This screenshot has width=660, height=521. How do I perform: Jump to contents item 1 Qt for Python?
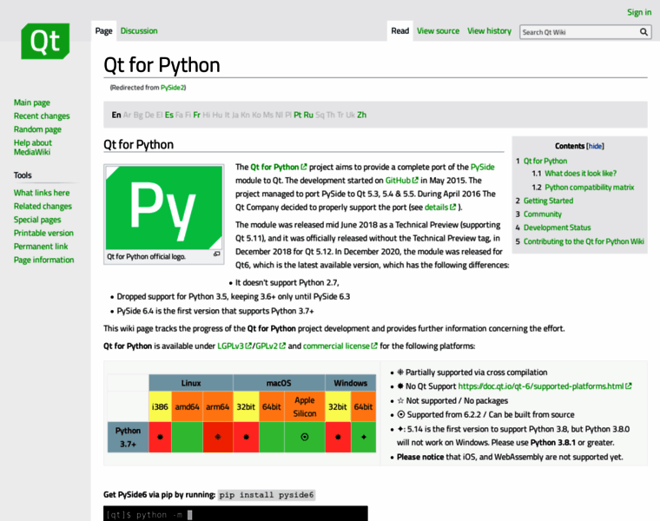(x=545, y=161)
